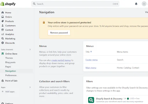Click the Point of Sale bag icon
The width and height of the screenshot is (148, 104).
pyautogui.click(x=3, y=81)
